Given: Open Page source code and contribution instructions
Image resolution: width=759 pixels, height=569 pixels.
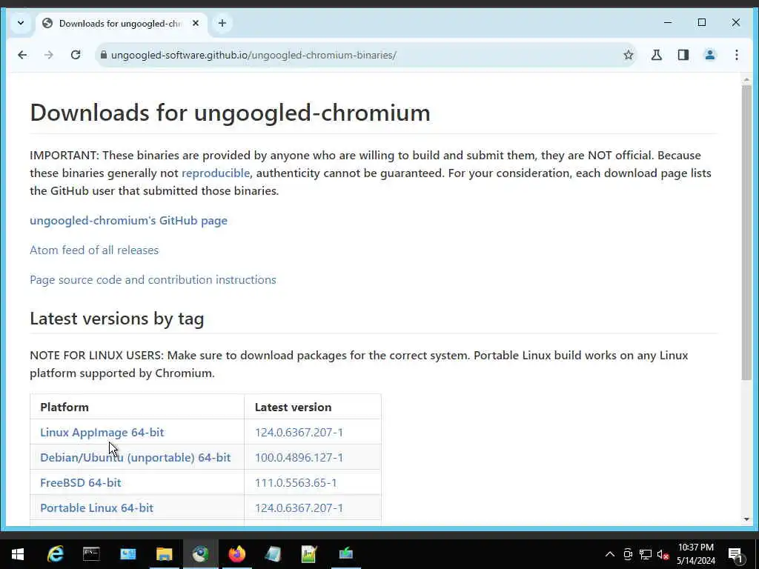Looking at the screenshot, I should pyautogui.click(x=153, y=279).
